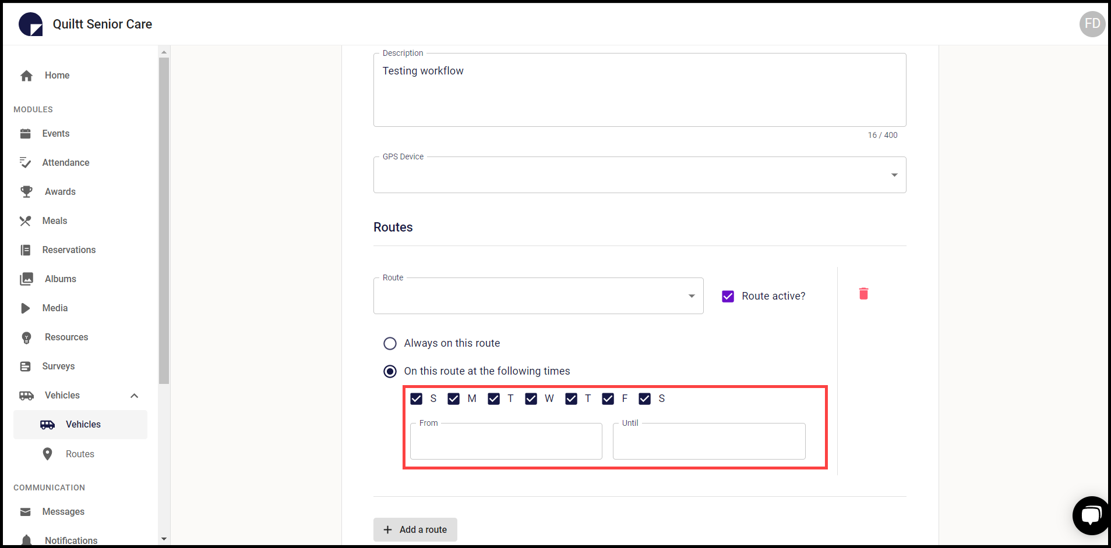Click the Albums photo icon
The width and height of the screenshot is (1111, 548).
pos(26,279)
